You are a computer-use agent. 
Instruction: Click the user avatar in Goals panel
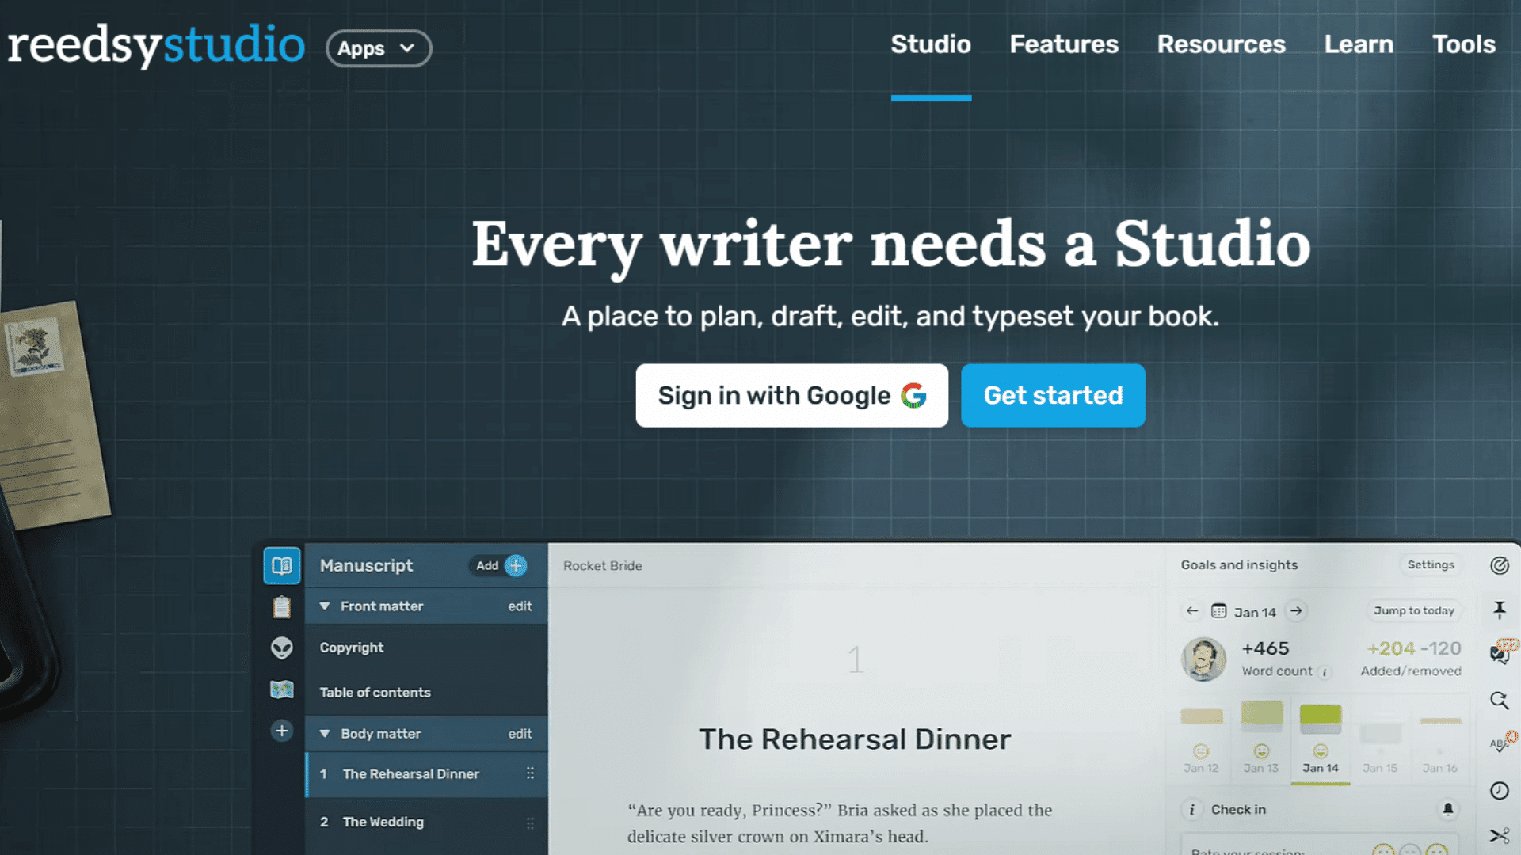[1204, 659]
